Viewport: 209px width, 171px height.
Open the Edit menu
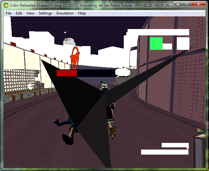pyautogui.click(x=19, y=13)
